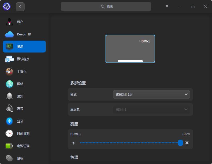
Task: Select the 蓝牙 Bluetooth icon
Action: [9, 121]
